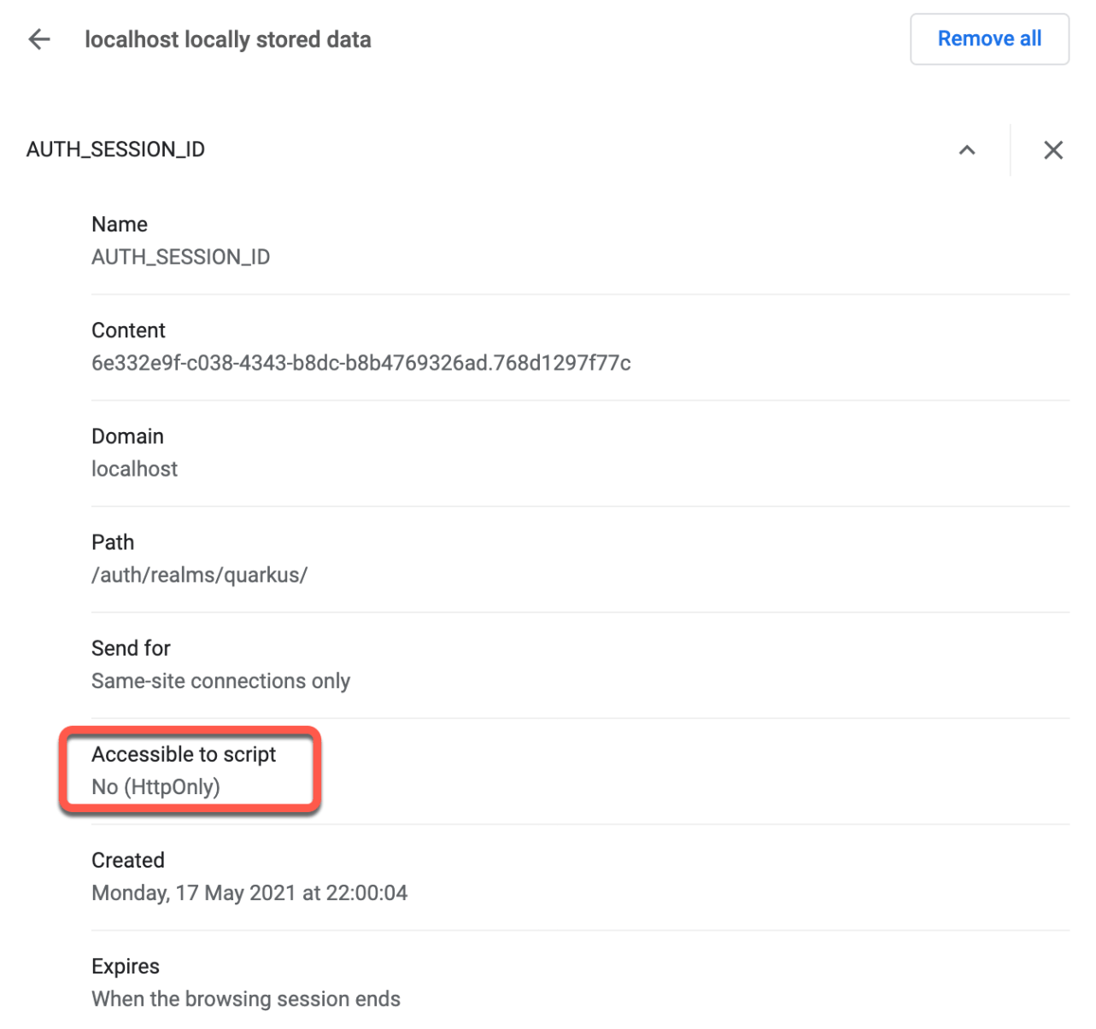
Task: Collapse the AUTH_SESSION_ID cookie details
Action: pyautogui.click(x=967, y=149)
